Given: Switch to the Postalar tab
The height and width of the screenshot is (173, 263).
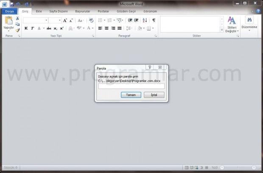Looking at the screenshot, I should click(104, 11).
